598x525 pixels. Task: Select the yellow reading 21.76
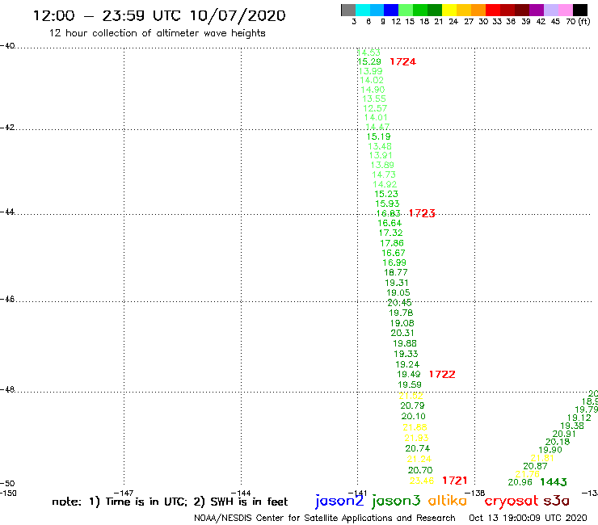528,474
